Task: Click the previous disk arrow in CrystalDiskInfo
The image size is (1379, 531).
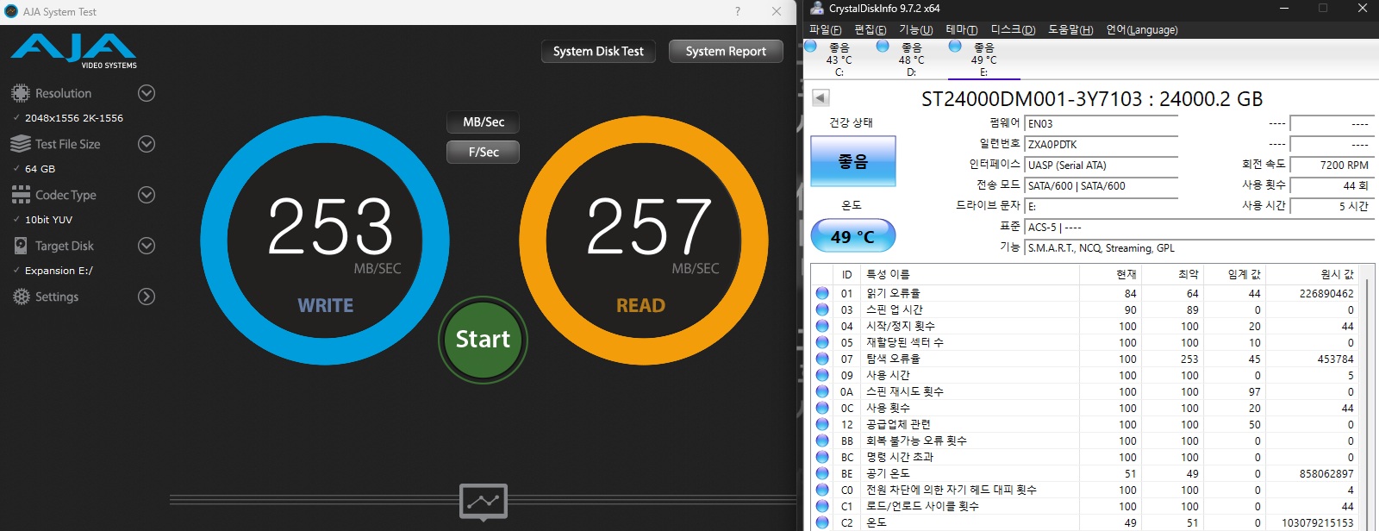Action: tap(821, 98)
